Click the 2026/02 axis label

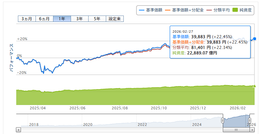pos(238,108)
